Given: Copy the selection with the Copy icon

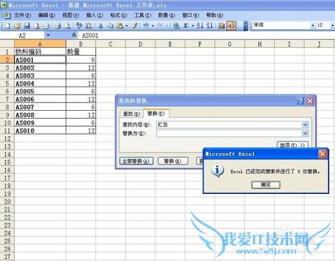Looking at the screenshot, I should [110, 25].
